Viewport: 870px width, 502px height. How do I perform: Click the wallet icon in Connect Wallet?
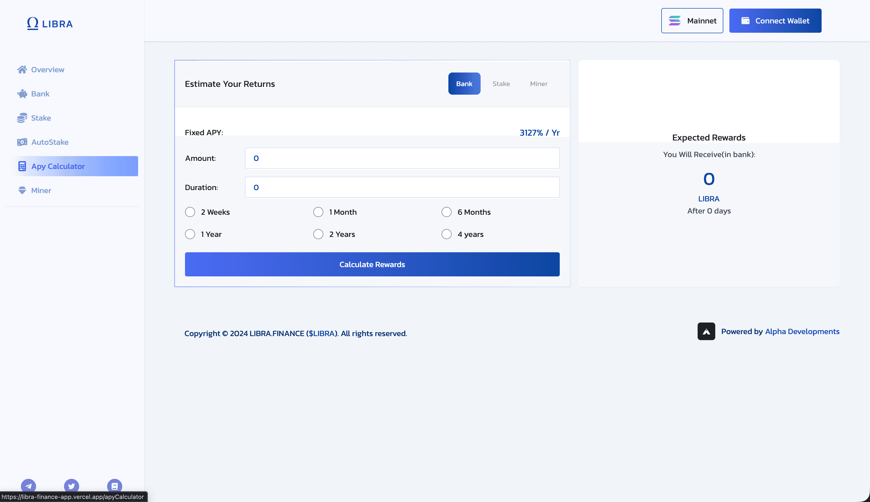pos(745,21)
